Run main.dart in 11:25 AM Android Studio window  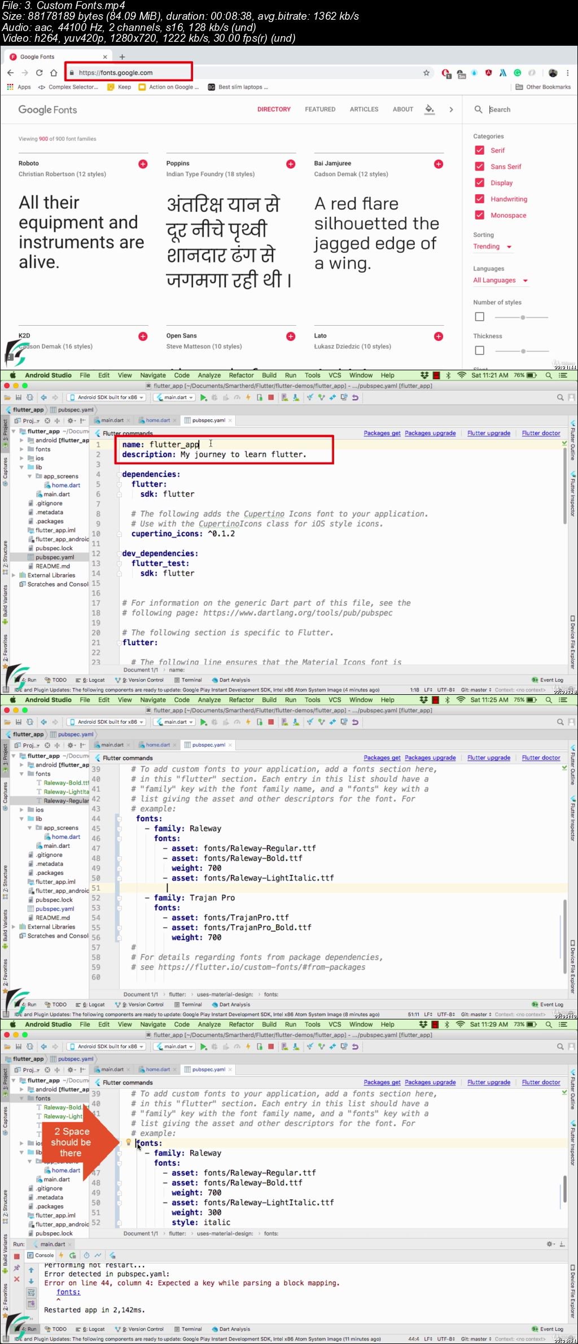tap(203, 722)
